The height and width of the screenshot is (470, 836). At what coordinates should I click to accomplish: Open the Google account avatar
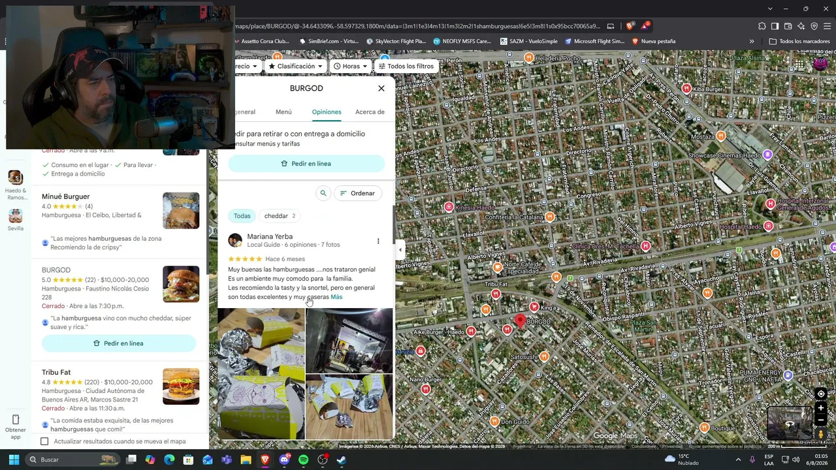coord(820,63)
